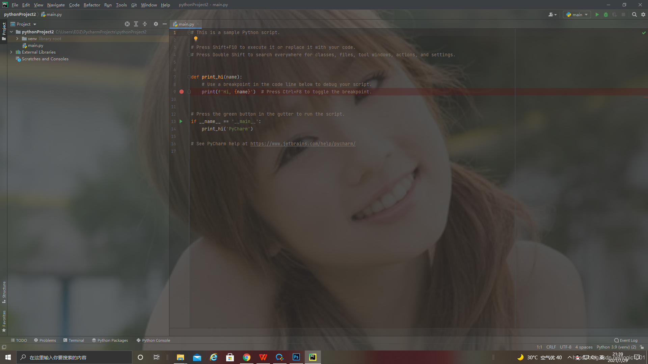Open Python Packages tool window
This screenshot has height=364, width=648.
[x=110, y=340]
